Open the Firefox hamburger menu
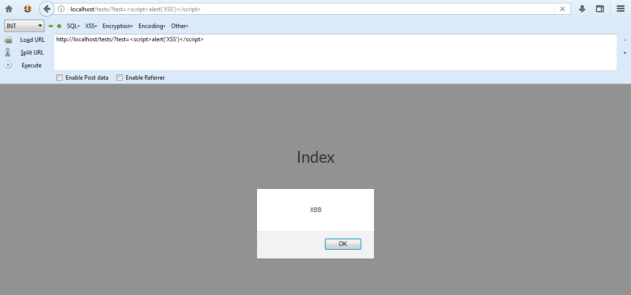Viewport: 631px width, 295px height. point(621,9)
